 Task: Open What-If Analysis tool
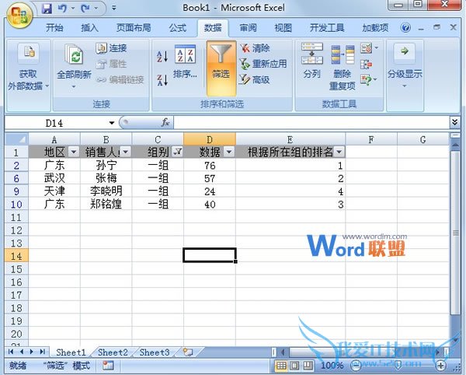[368, 79]
